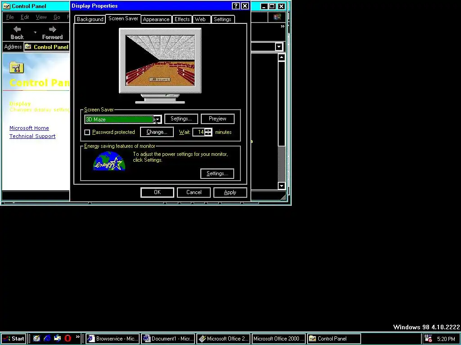This screenshot has height=345, width=461.
Task: Click the Control Panel scrollbar down arrow
Action: (282, 186)
